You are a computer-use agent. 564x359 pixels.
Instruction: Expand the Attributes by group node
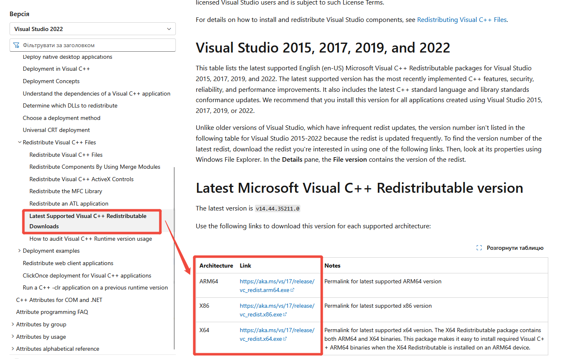13,324
